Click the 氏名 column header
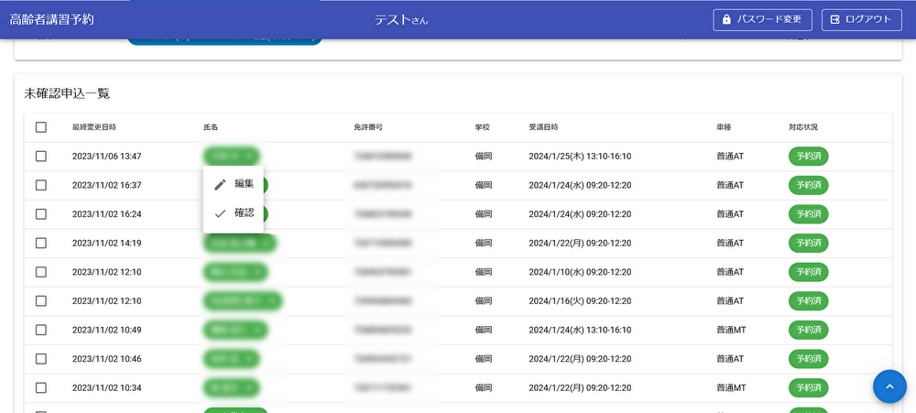The image size is (916, 413). click(x=210, y=127)
